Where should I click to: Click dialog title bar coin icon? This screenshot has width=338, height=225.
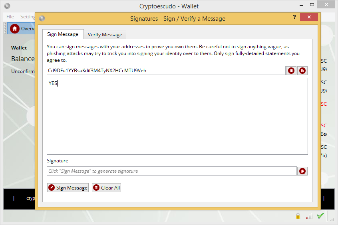point(42,18)
